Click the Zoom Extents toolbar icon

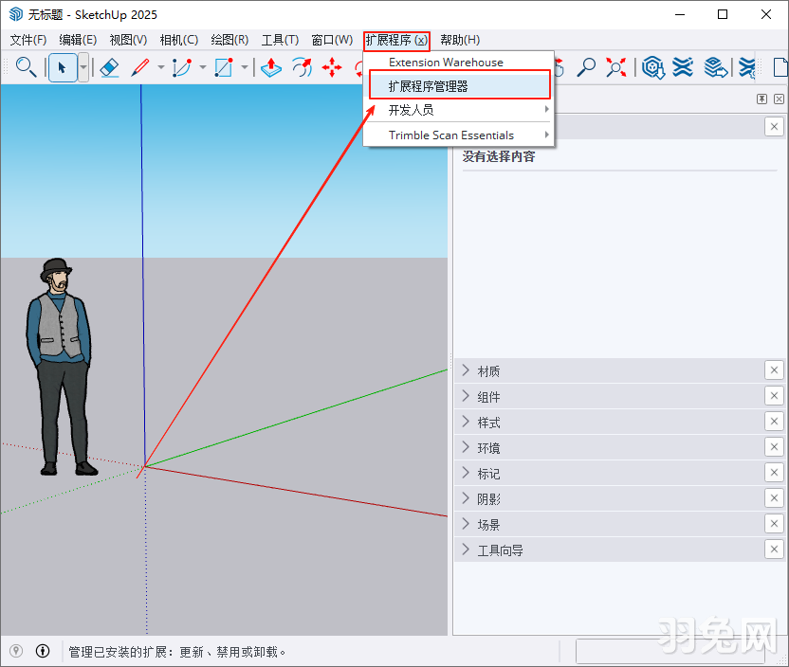click(617, 67)
